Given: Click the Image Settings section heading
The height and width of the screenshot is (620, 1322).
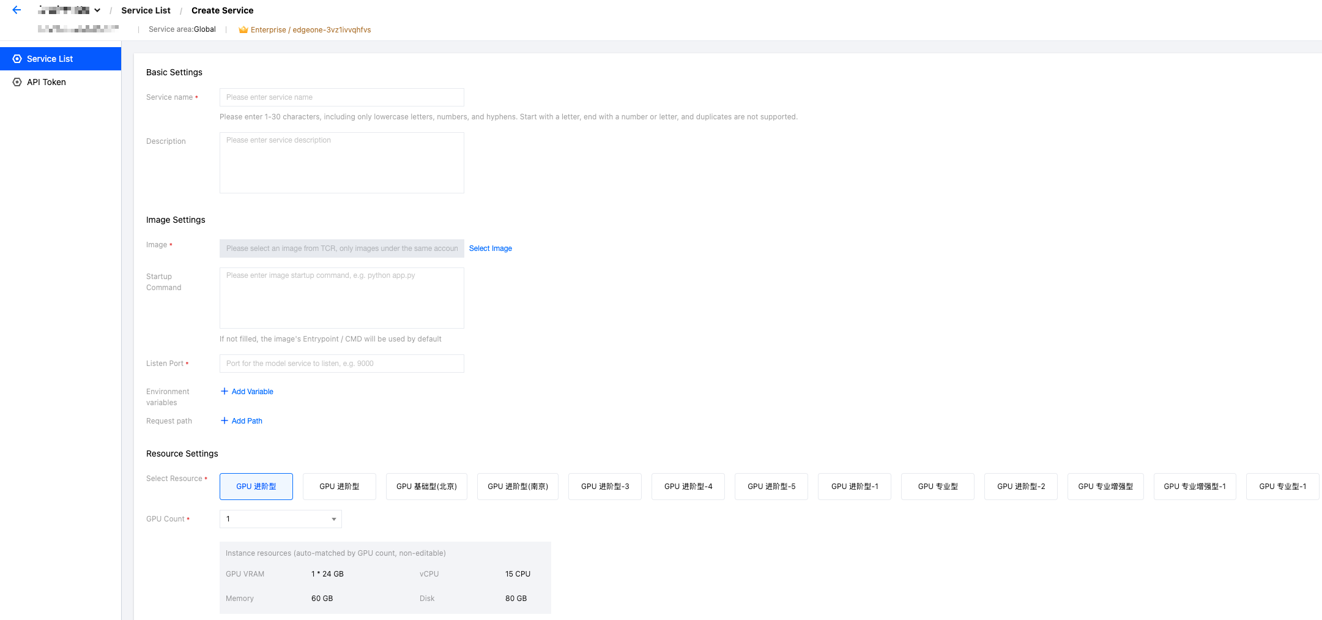Looking at the screenshot, I should 176,220.
